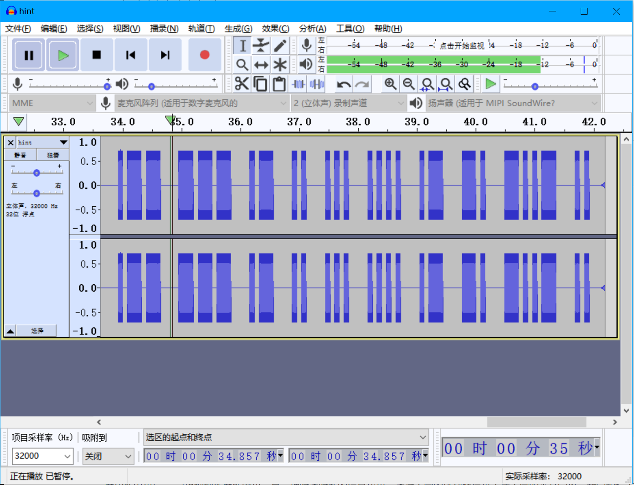Open the Snap-To dropdown
Viewport: 634px width, 485px height.
tap(108, 456)
